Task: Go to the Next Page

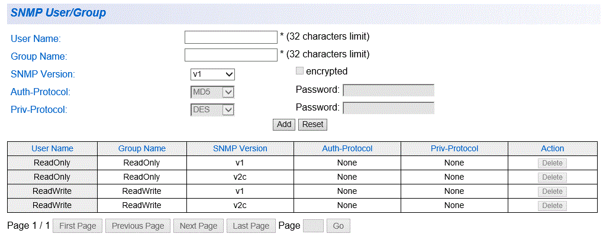Action: tap(198, 226)
